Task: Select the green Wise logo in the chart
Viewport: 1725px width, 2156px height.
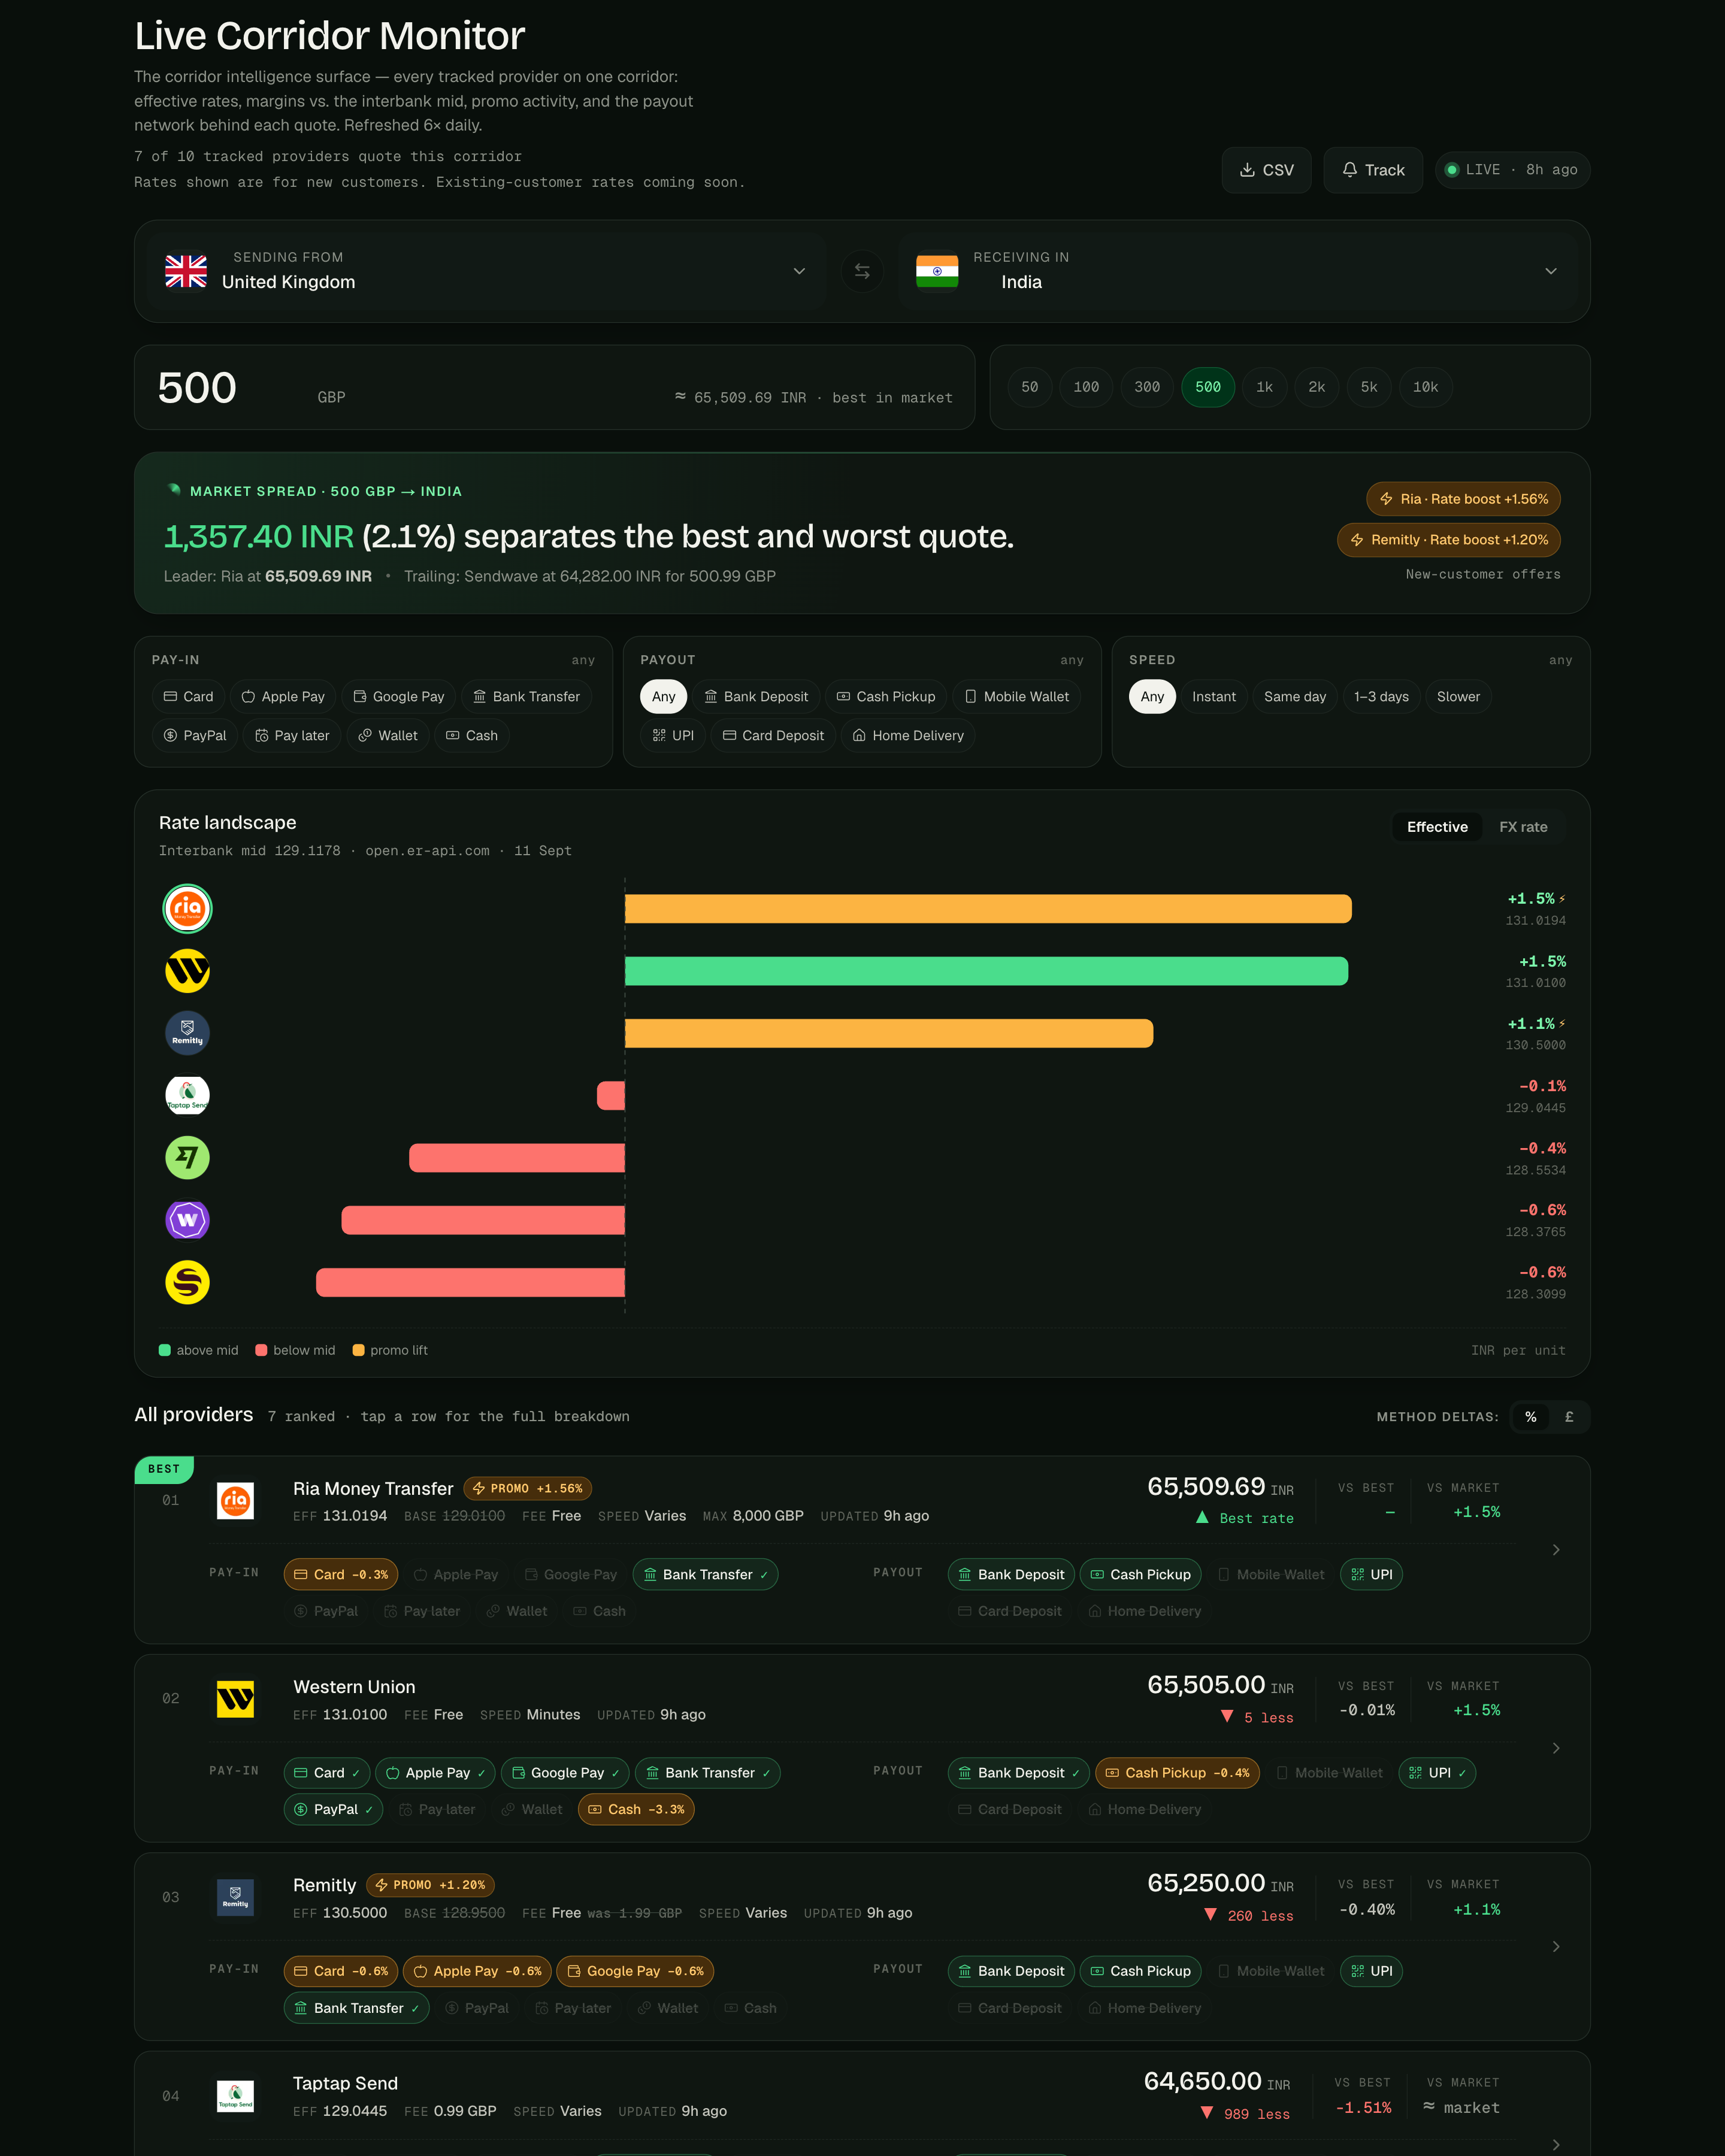Action: click(187, 1158)
